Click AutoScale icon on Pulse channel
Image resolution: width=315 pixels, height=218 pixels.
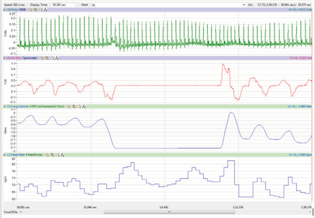click(36, 9)
